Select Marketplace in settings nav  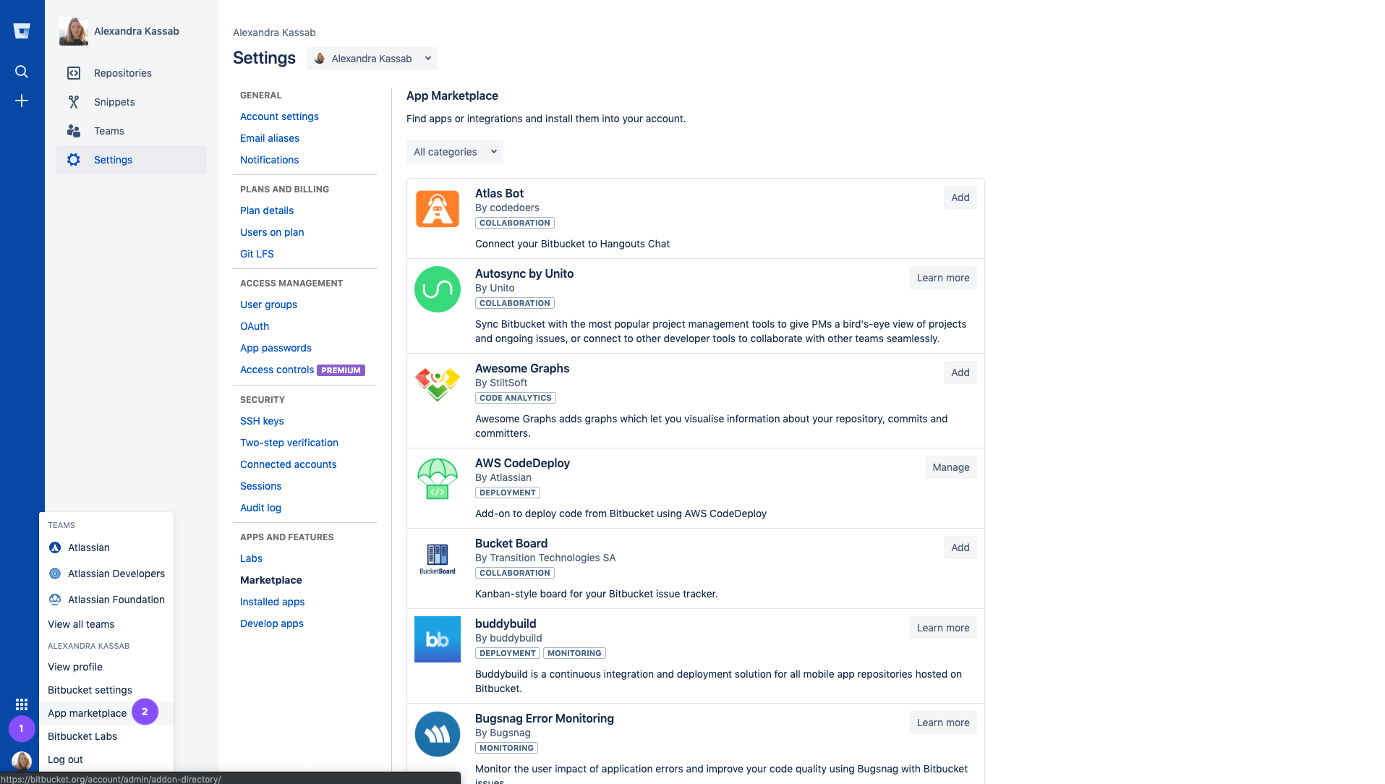tap(271, 580)
